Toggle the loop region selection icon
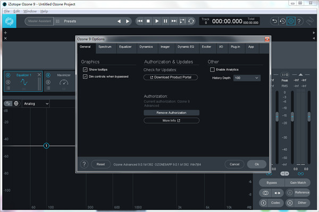 182,21
